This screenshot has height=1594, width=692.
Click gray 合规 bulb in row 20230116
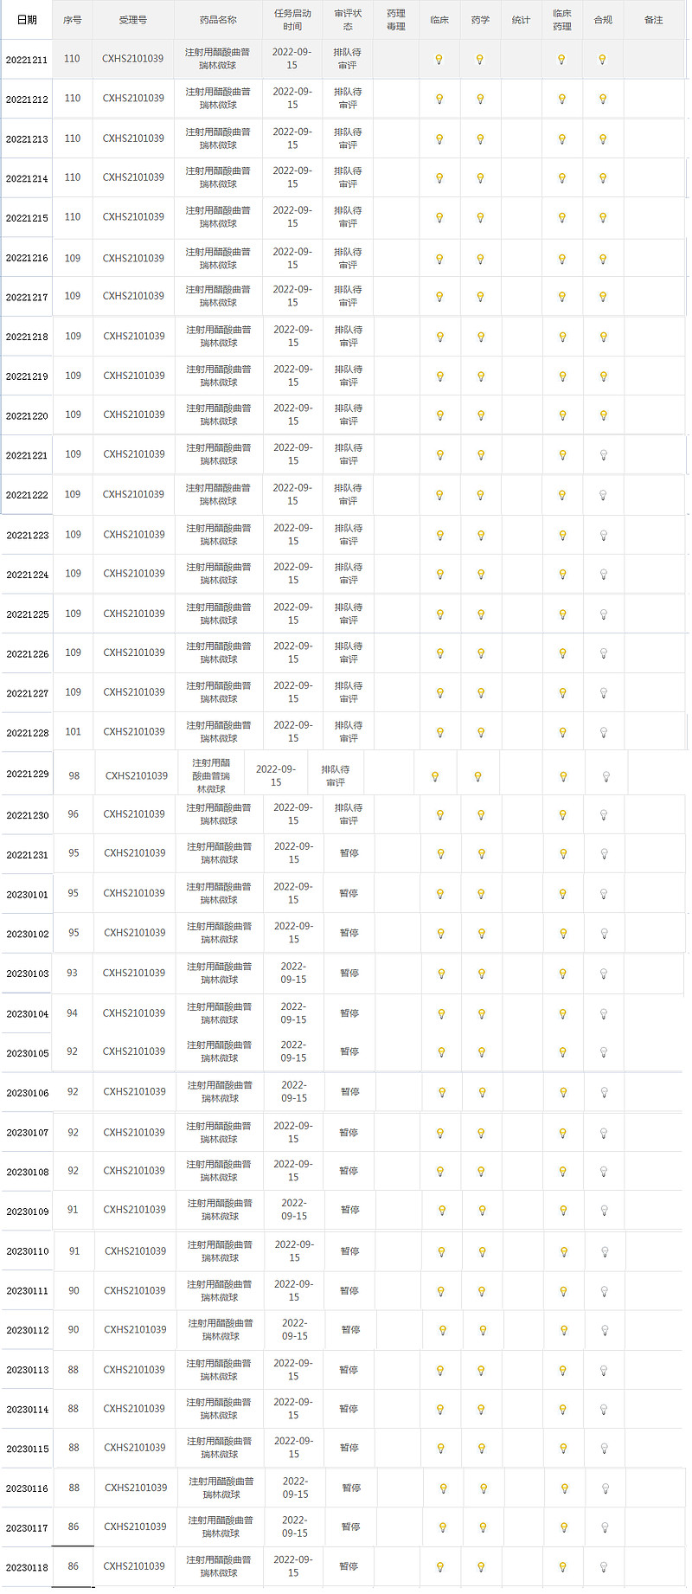pyautogui.click(x=605, y=1488)
